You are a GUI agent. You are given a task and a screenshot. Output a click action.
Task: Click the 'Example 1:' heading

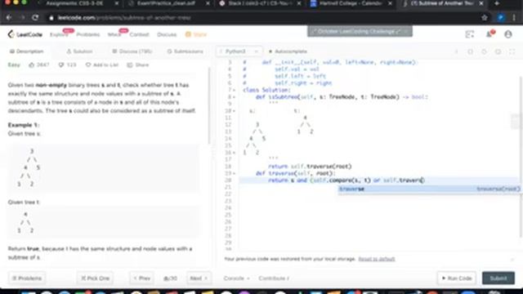[24, 125]
